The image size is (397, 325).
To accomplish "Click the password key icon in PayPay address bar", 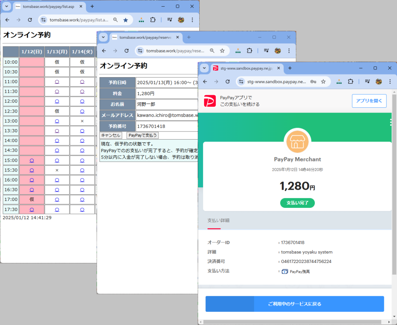I will pos(313,81).
